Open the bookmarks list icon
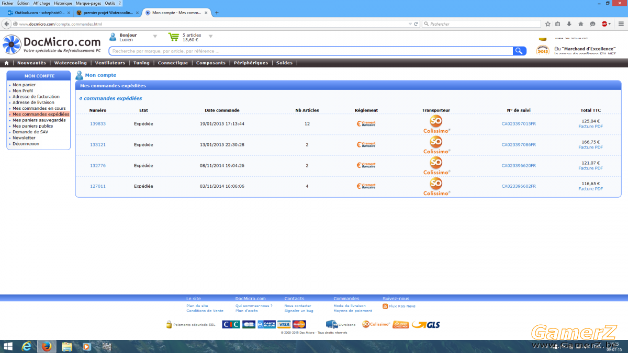Screen dimensions: 628x353 tap(558, 24)
